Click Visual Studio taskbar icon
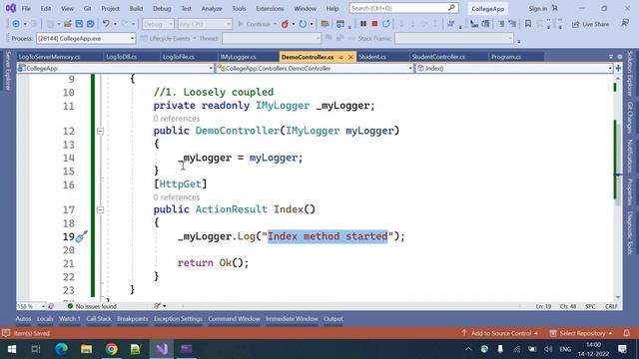Screen dimensions: 639x359 point(162,349)
